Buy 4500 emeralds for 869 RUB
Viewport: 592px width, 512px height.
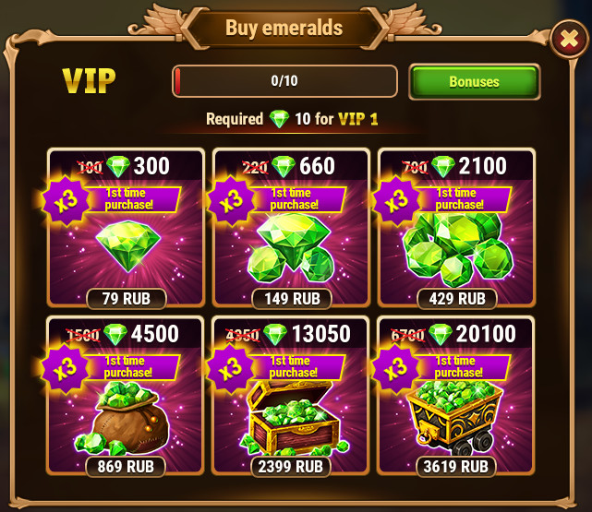126,467
